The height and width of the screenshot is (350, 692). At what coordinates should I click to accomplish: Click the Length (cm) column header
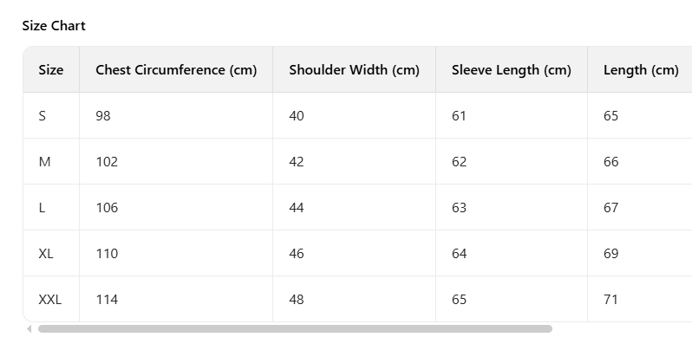tap(641, 70)
